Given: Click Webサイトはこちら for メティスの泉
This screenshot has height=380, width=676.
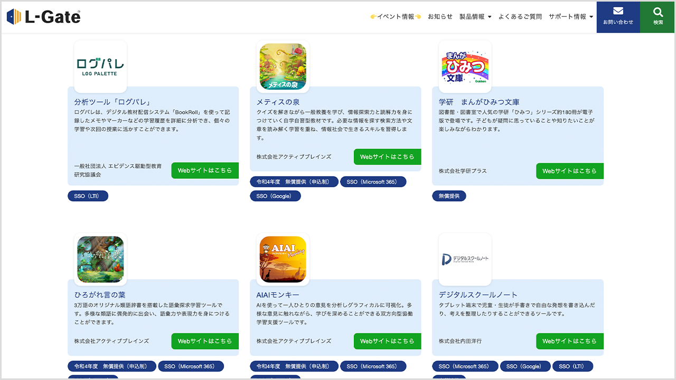Looking at the screenshot, I should pos(387,157).
